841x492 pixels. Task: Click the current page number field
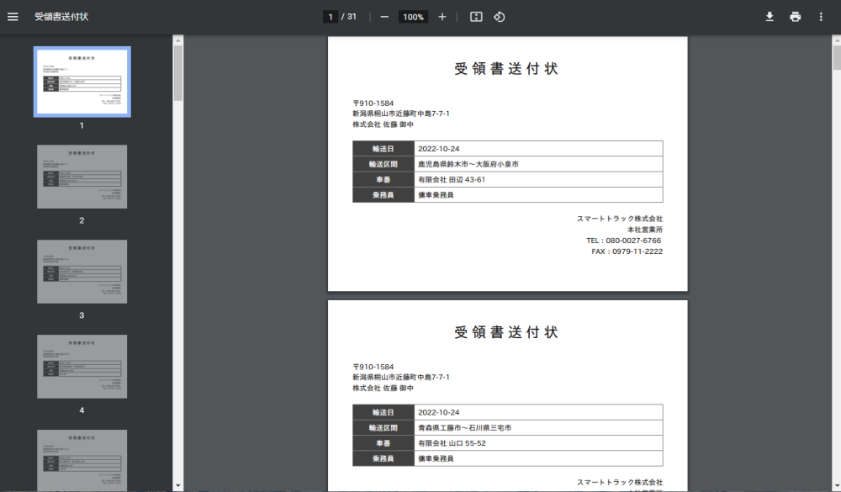tap(331, 17)
